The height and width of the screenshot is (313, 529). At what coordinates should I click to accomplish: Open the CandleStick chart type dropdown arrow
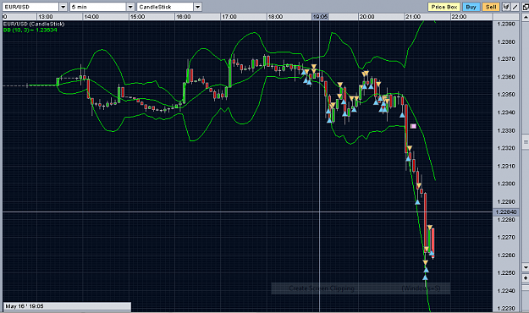pyautogui.click(x=198, y=7)
